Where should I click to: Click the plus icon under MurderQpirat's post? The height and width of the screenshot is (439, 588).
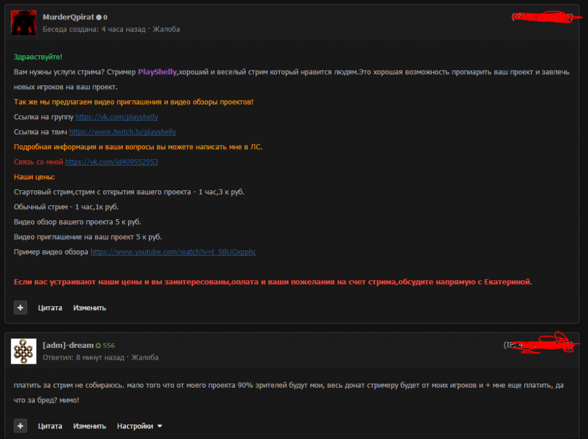click(21, 307)
